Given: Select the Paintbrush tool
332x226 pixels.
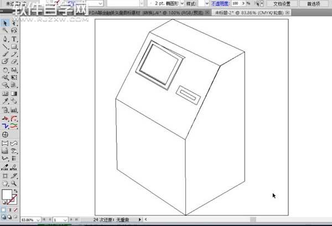Looking at the screenshot, I should [5, 54].
